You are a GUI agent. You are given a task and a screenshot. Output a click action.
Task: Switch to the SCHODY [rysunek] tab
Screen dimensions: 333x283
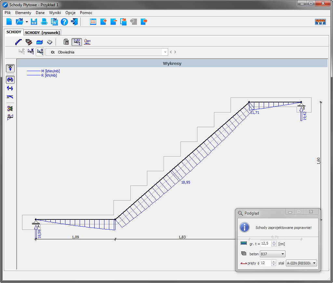click(x=42, y=33)
